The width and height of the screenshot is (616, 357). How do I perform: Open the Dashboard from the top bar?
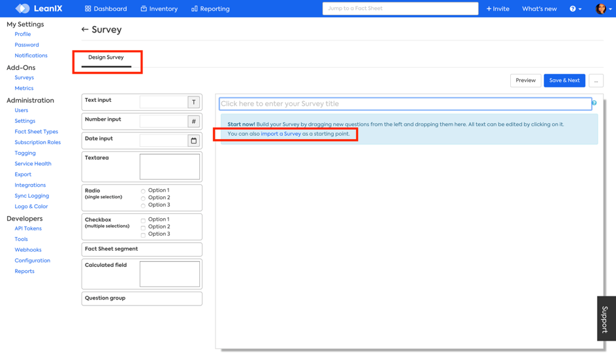(x=106, y=8)
